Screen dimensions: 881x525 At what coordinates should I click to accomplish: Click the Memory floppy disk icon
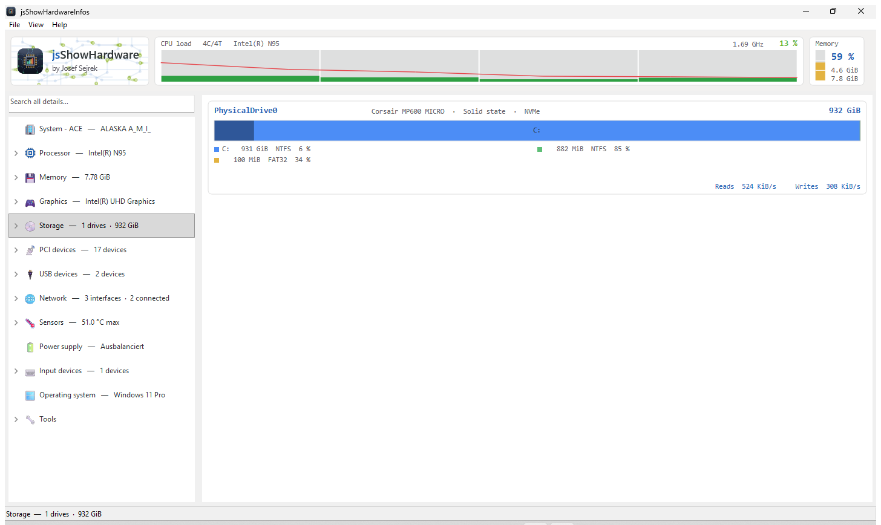[30, 177]
